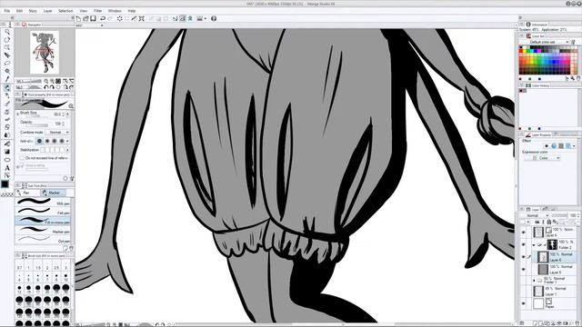Click the Undo toolbar icon

pyautogui.click(x=103, y=18)
